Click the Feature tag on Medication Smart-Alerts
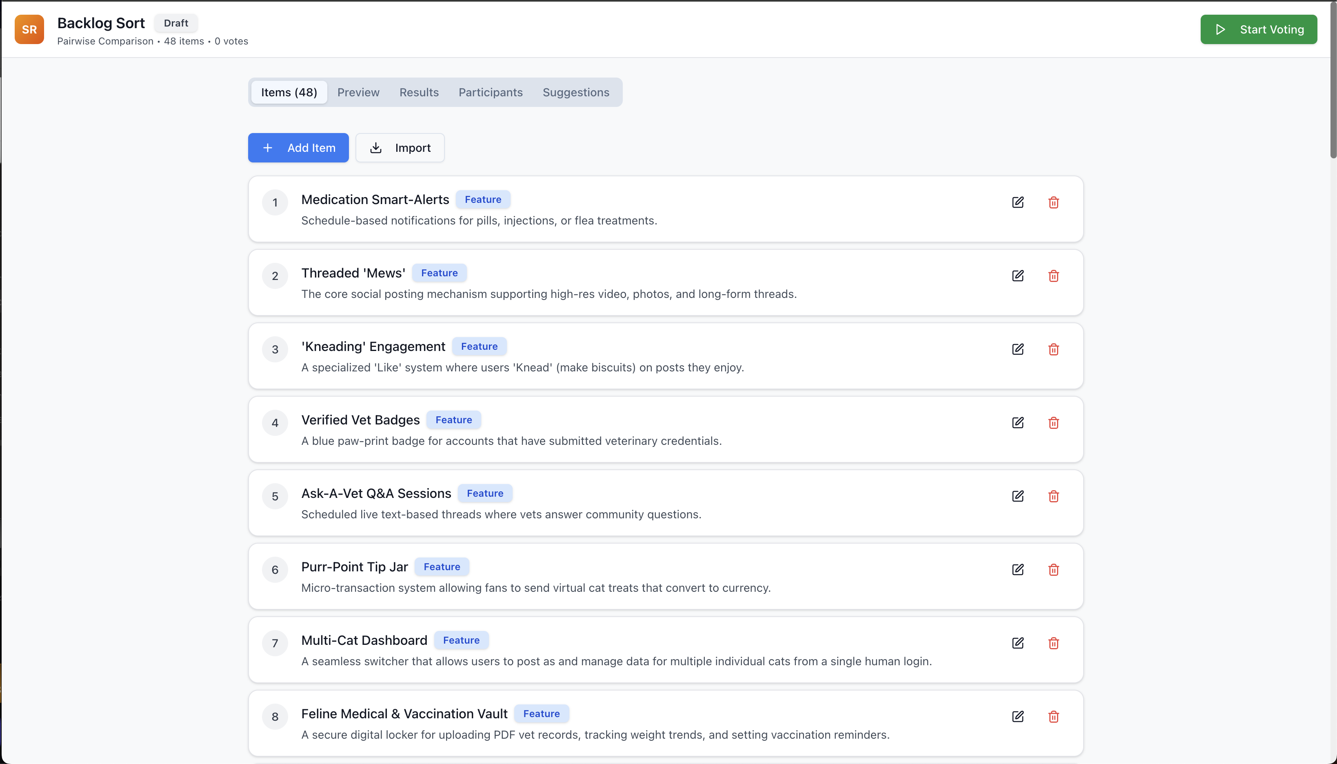This screenshot has height=764, width=1337. pyautogui.click(x=483, y=200)
